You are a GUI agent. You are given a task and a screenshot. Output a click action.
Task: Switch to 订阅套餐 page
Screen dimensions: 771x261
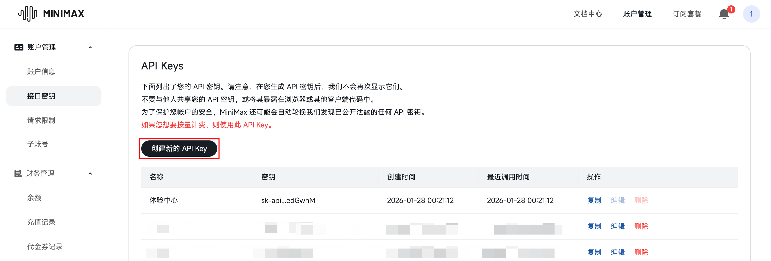click(686, 14)
